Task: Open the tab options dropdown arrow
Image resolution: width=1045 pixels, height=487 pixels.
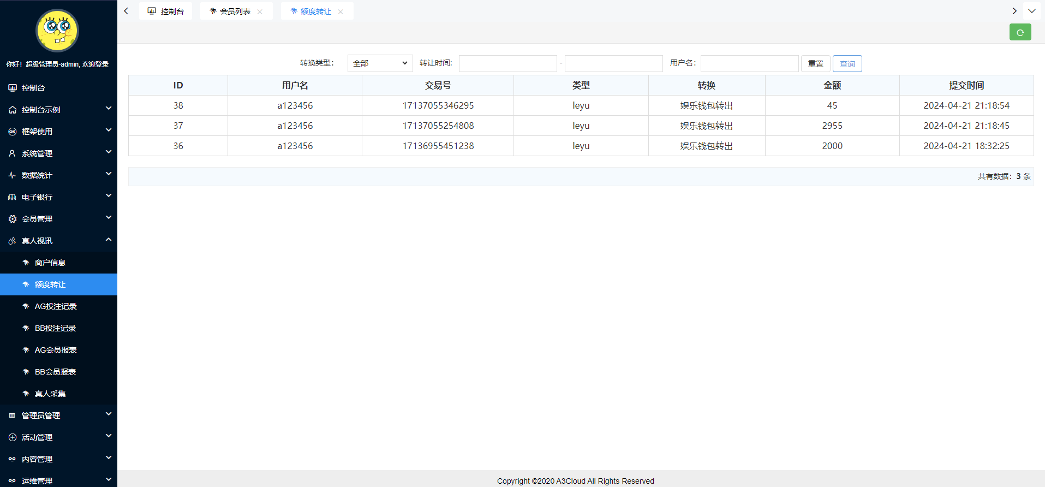Action: click(x=1032, y=11)
